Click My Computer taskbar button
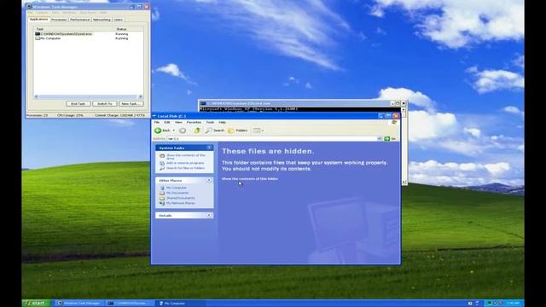The width and height of the screenshot is (546, 307). tap(180, 304)
